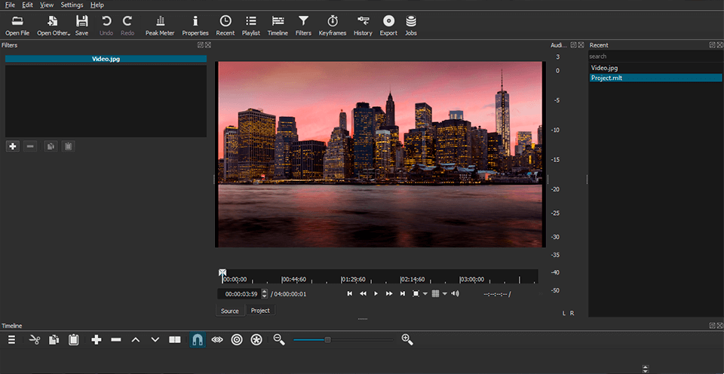The height and width of the screenshot is (374, 724).
Task: Open the View menu
Action: pos(47,5)
